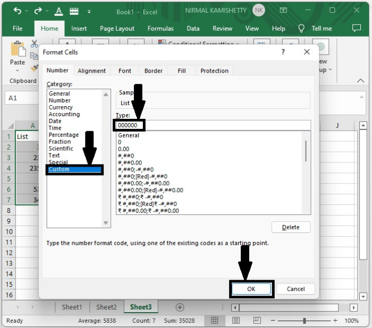Add a new sheet with plus icon
This screenshot has width=372, height=328.
click(180, 307)
